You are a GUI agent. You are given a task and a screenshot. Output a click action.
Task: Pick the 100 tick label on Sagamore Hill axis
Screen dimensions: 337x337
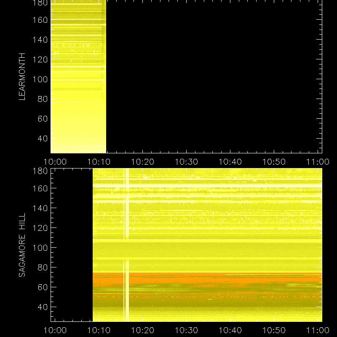point(40,248)
